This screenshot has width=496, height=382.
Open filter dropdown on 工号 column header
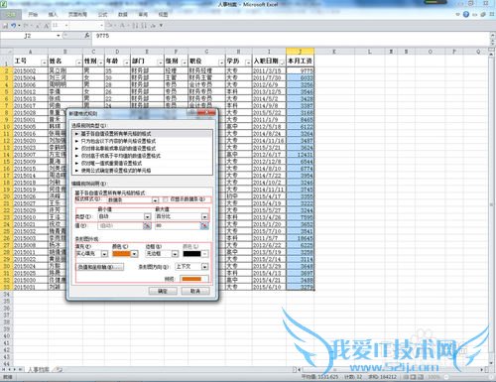pyautogui.click(x=44, y=63)
